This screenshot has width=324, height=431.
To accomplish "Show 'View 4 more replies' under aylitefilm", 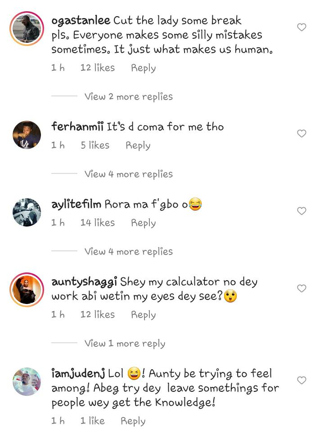I will (128, 251).
